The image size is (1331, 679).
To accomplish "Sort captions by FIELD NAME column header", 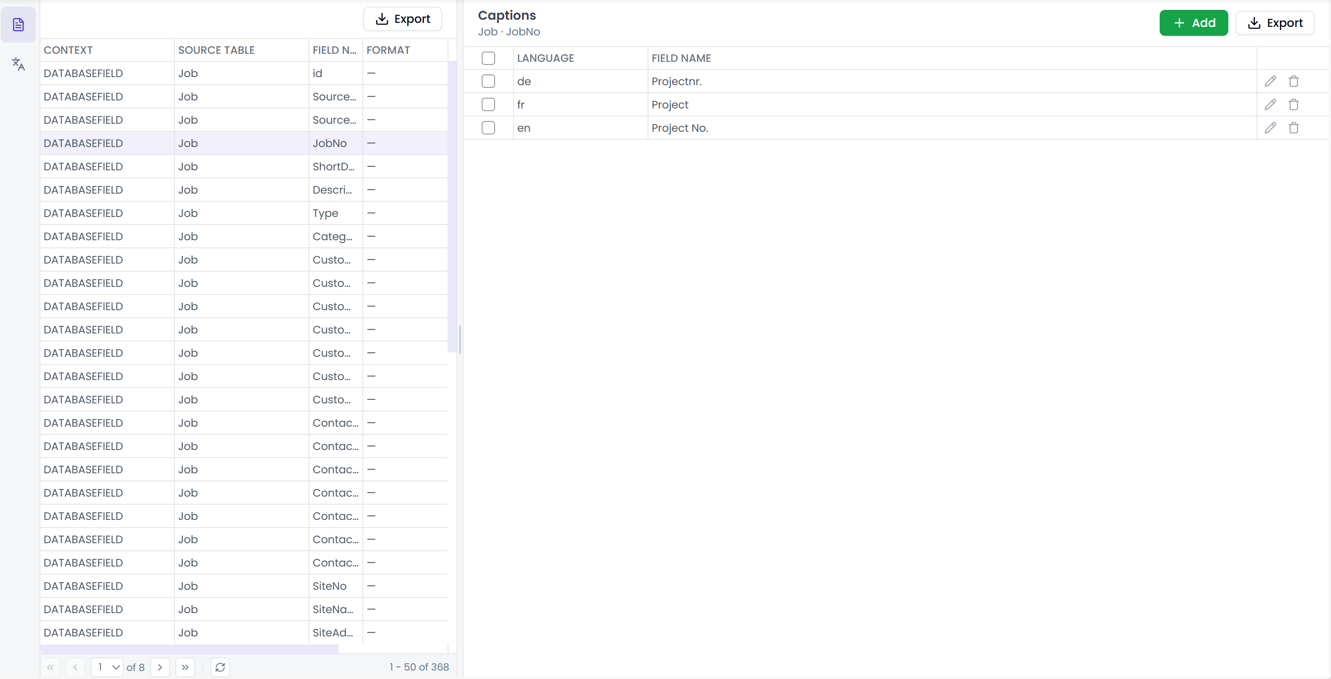I will (x=952, y=58).
